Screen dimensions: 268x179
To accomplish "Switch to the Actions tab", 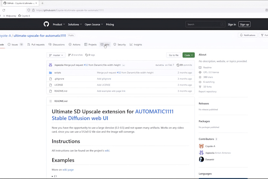I will point(74,44).
